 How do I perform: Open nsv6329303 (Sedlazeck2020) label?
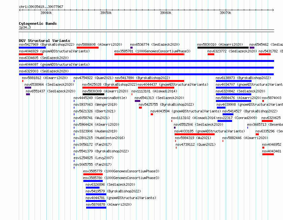44,71
